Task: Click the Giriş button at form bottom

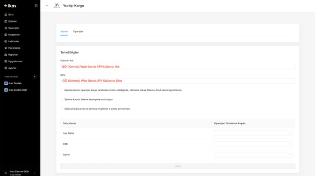Action: (178, 166)
